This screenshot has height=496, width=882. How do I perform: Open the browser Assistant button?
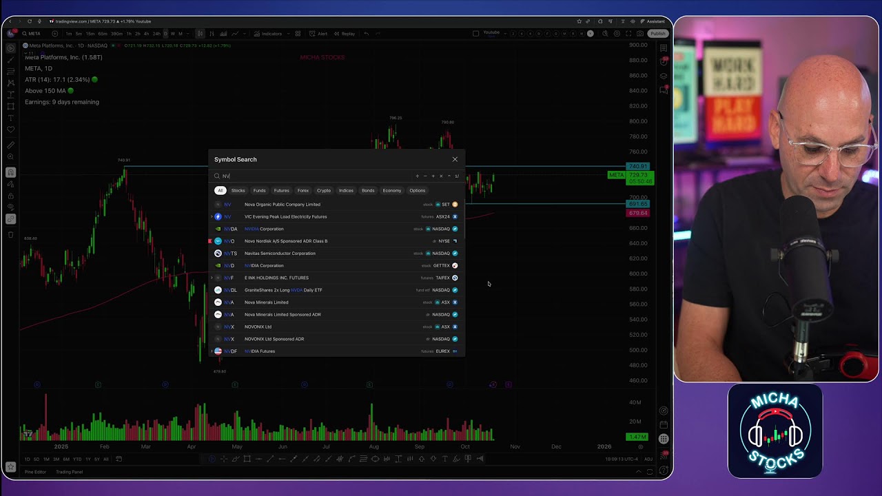653,21
